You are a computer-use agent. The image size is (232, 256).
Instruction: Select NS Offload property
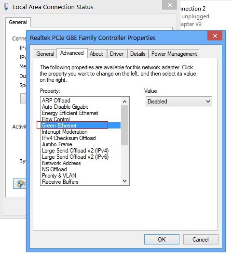(x=81, y=169)
